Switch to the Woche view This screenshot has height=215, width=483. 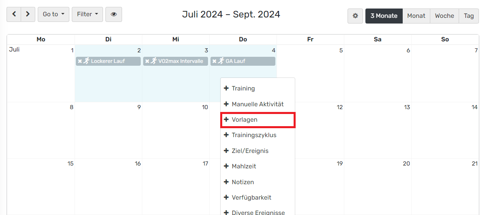tap(444, 16)
